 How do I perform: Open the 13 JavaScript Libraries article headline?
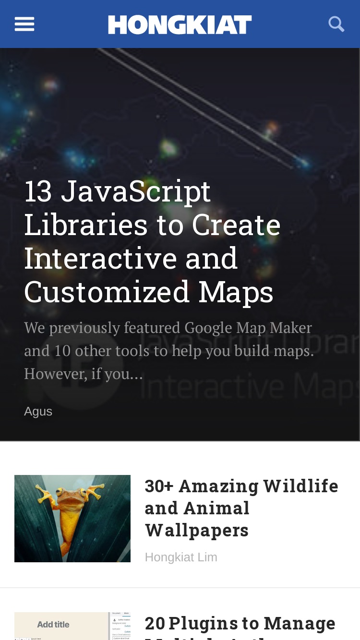[153, 241]
